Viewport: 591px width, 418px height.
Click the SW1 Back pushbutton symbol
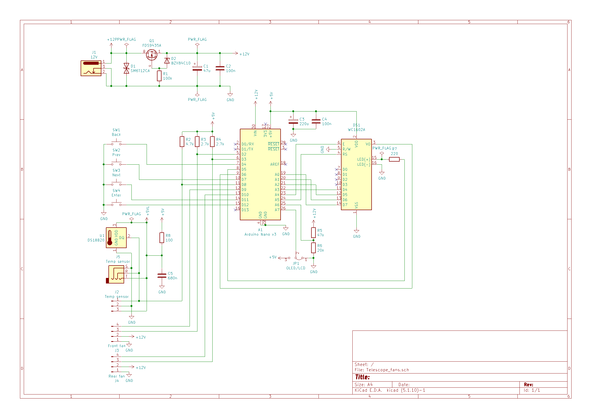[116, 143]
